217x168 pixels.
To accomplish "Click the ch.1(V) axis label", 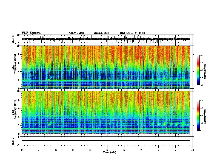I will click(13, 39).
